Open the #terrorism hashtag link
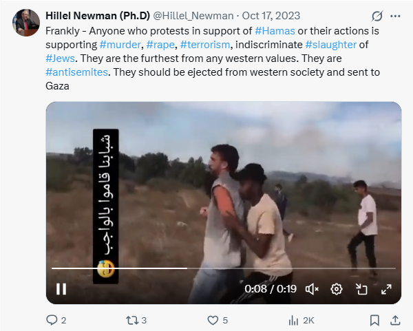Image resolution: width=413 pixels, height=331 pixels. point(205,45)
